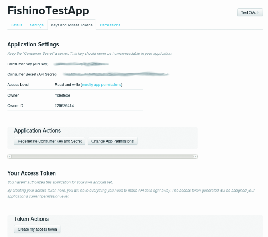The width and height of the screenshot is (268, 237).
Task: Click the FishinoTestApp title heading
Action: pos(48,11)
